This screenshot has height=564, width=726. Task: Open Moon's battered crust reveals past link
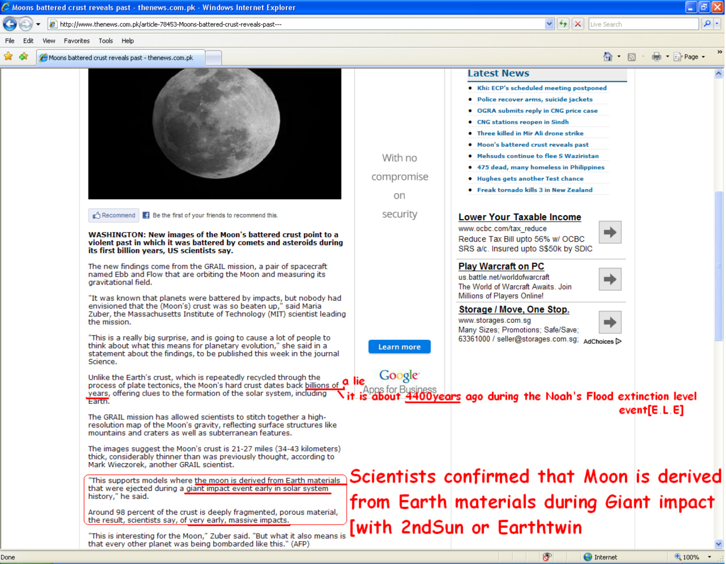(x=533, y=145)
